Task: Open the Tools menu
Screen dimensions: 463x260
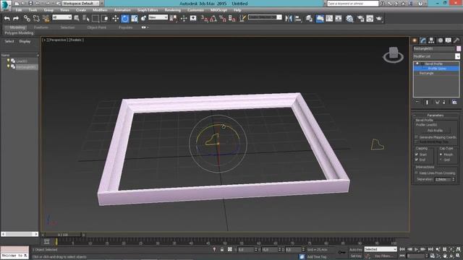Action: pos(33,10)
